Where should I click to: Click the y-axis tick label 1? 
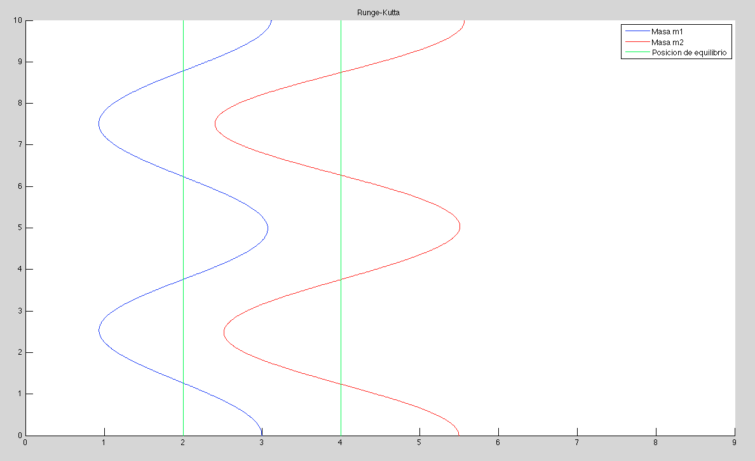click(19, 394)
